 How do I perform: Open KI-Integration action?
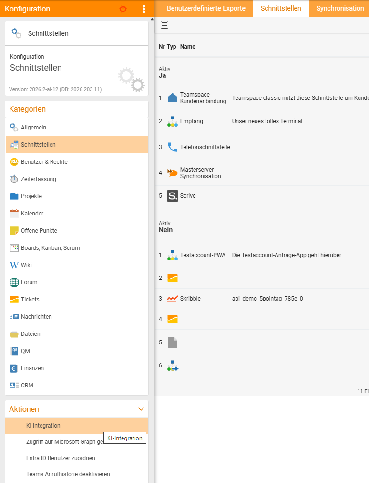point(77,426)
